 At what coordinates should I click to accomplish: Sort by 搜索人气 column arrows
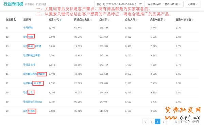pyautogui.click(x=61, y=20)
